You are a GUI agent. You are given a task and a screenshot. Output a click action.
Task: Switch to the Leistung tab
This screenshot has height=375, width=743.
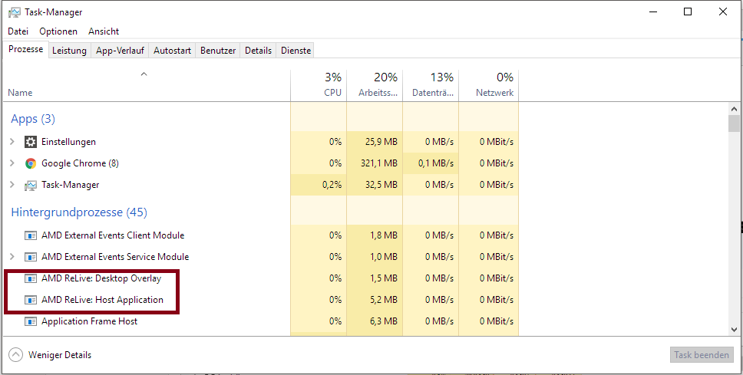tap(69, 51)
